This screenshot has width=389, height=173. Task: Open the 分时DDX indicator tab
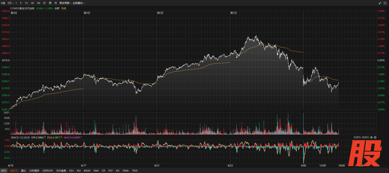(x=48, y=171)
